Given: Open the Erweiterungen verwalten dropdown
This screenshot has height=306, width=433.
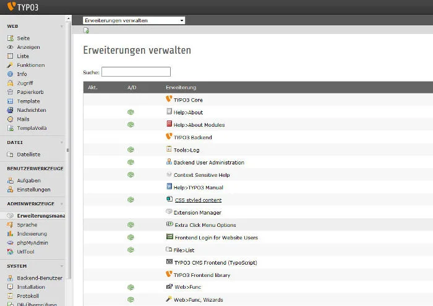Looking at the screenshot, I should tap(134, 20).
